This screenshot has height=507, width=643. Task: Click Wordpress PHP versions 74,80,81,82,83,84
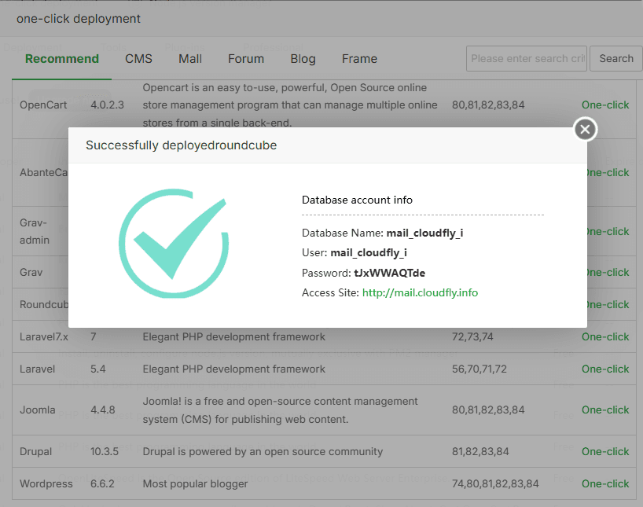point(495,484)
